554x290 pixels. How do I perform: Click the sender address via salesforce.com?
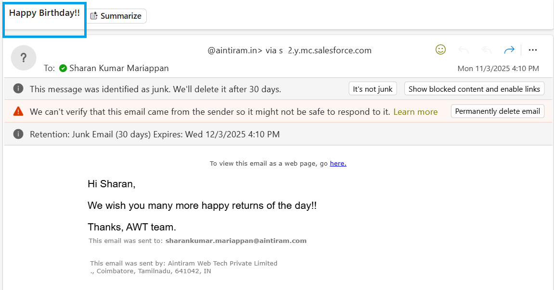click(289, 50)
